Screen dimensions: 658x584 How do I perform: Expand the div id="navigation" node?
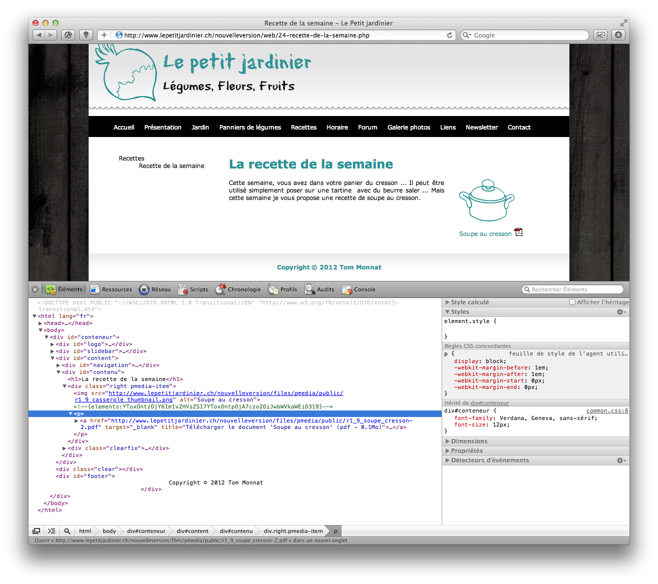click(59, 365)
